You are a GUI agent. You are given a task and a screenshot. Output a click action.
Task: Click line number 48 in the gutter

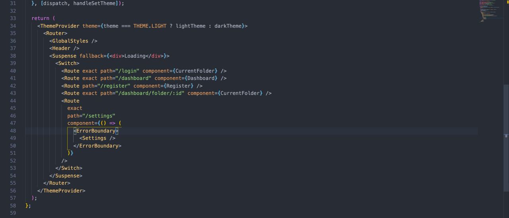(13, 131)
